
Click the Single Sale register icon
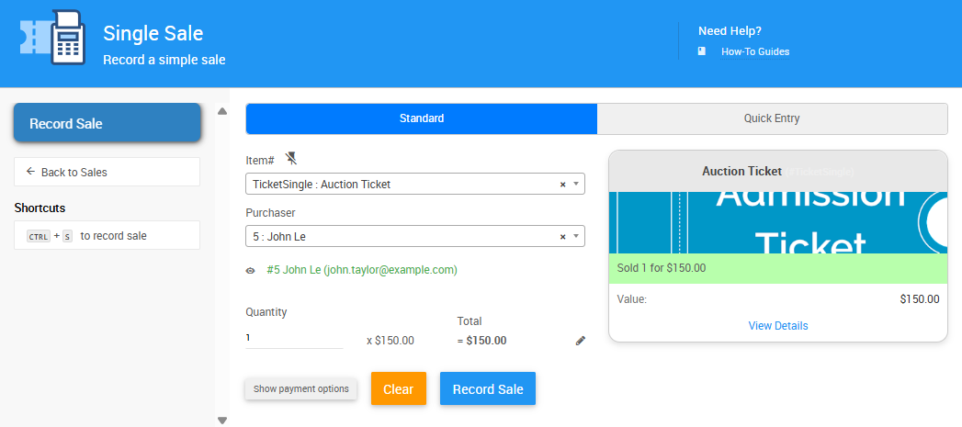point(53,39)
